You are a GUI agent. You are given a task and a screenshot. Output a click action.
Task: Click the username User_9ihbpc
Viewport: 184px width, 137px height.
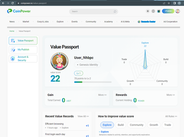tap(84, 58)
